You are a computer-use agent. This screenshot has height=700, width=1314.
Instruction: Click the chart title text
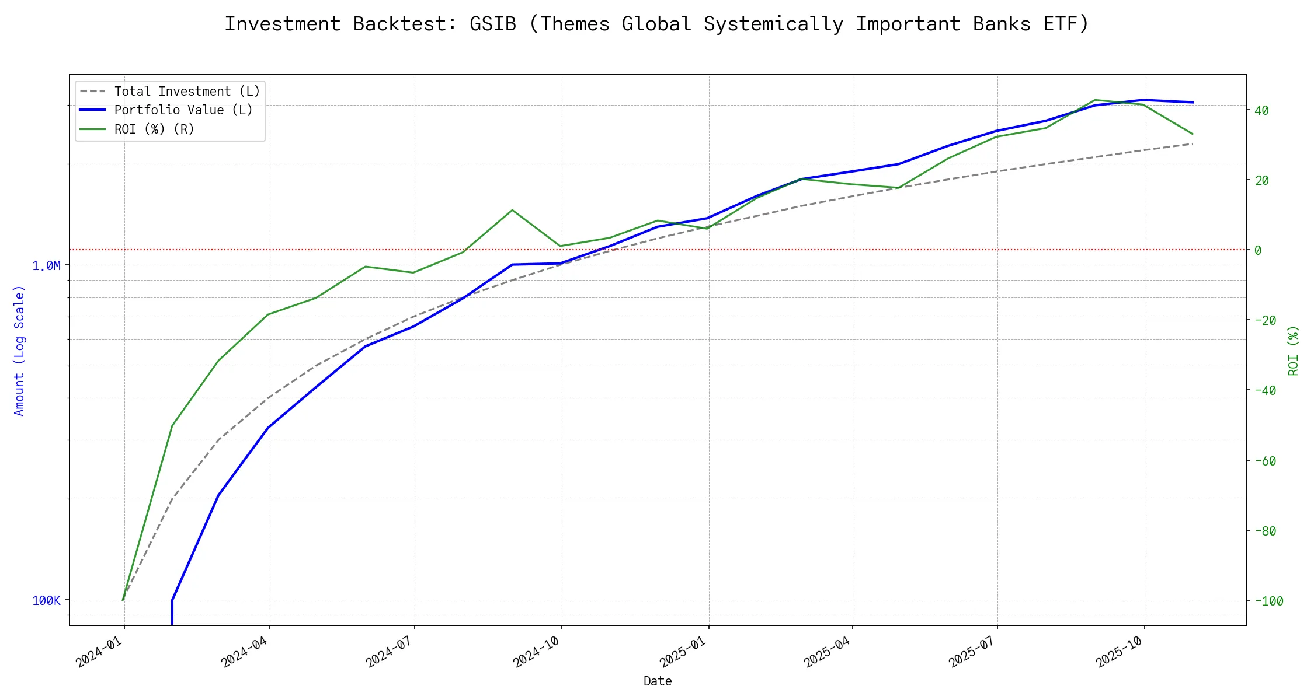point(656,24)
